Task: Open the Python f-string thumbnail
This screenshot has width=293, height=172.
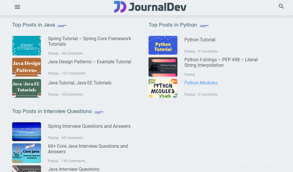Action: (x=163, y=67)
